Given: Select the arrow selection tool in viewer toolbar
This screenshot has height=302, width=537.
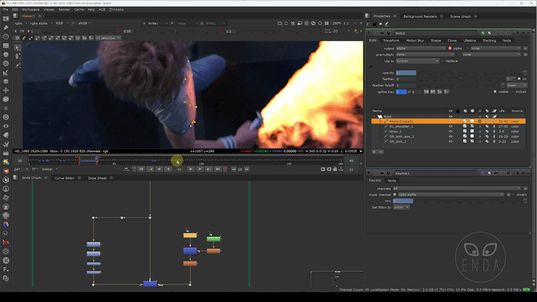Looking at the screenshot, I should pos(18,48).
